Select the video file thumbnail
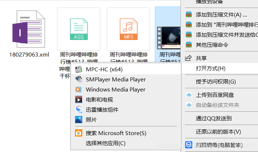The height and width of the screenshot is (152, 258). click(x=169, y=38)
